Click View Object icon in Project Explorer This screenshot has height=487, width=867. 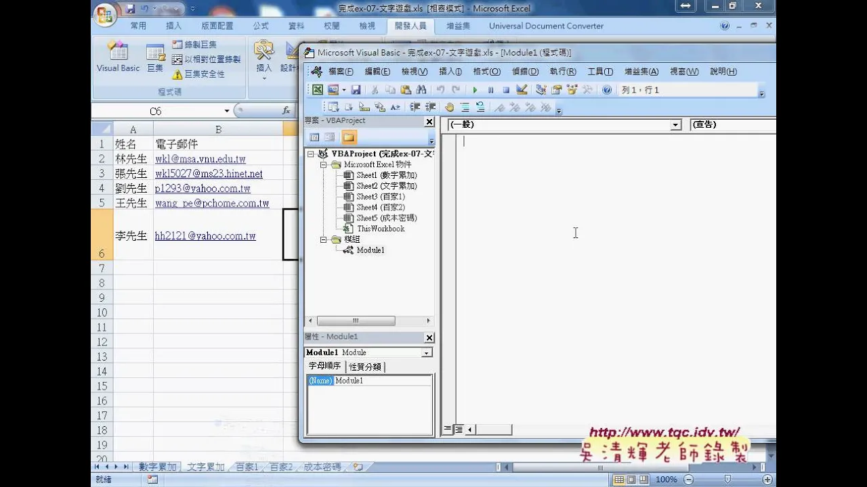pyautogui.click(x=329, y=137)
